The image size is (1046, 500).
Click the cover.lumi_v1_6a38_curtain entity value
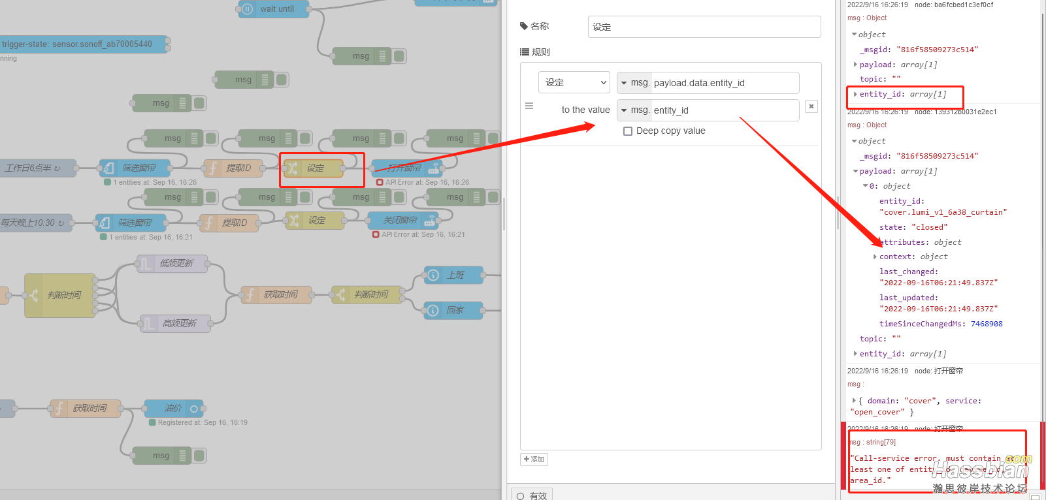pyautogui.click(x=943, y=212)
